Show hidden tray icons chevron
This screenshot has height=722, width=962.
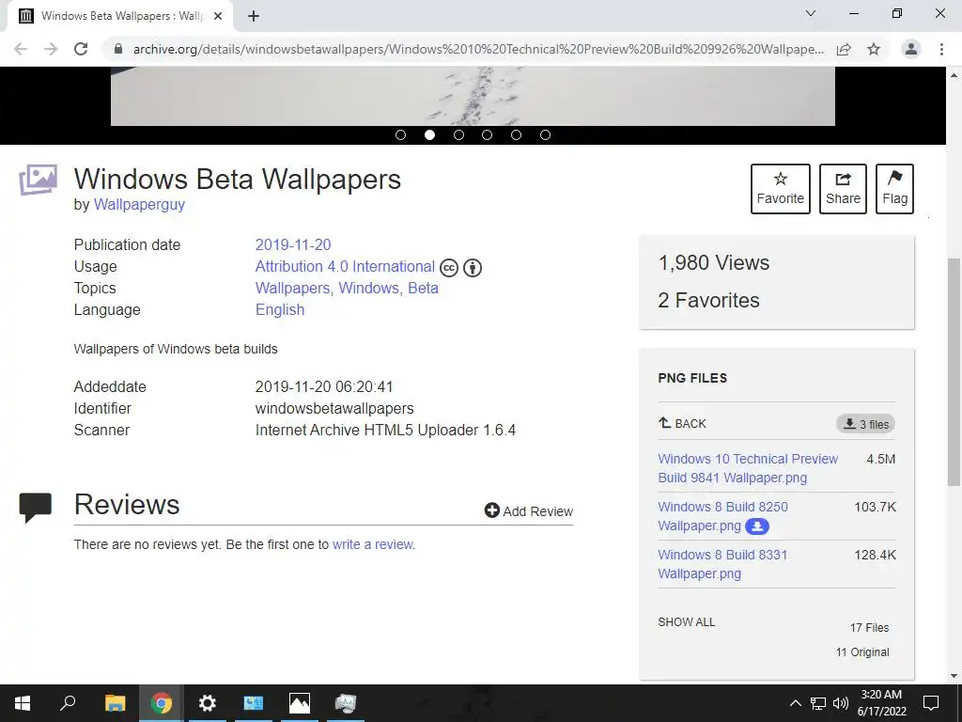point(795,703)
